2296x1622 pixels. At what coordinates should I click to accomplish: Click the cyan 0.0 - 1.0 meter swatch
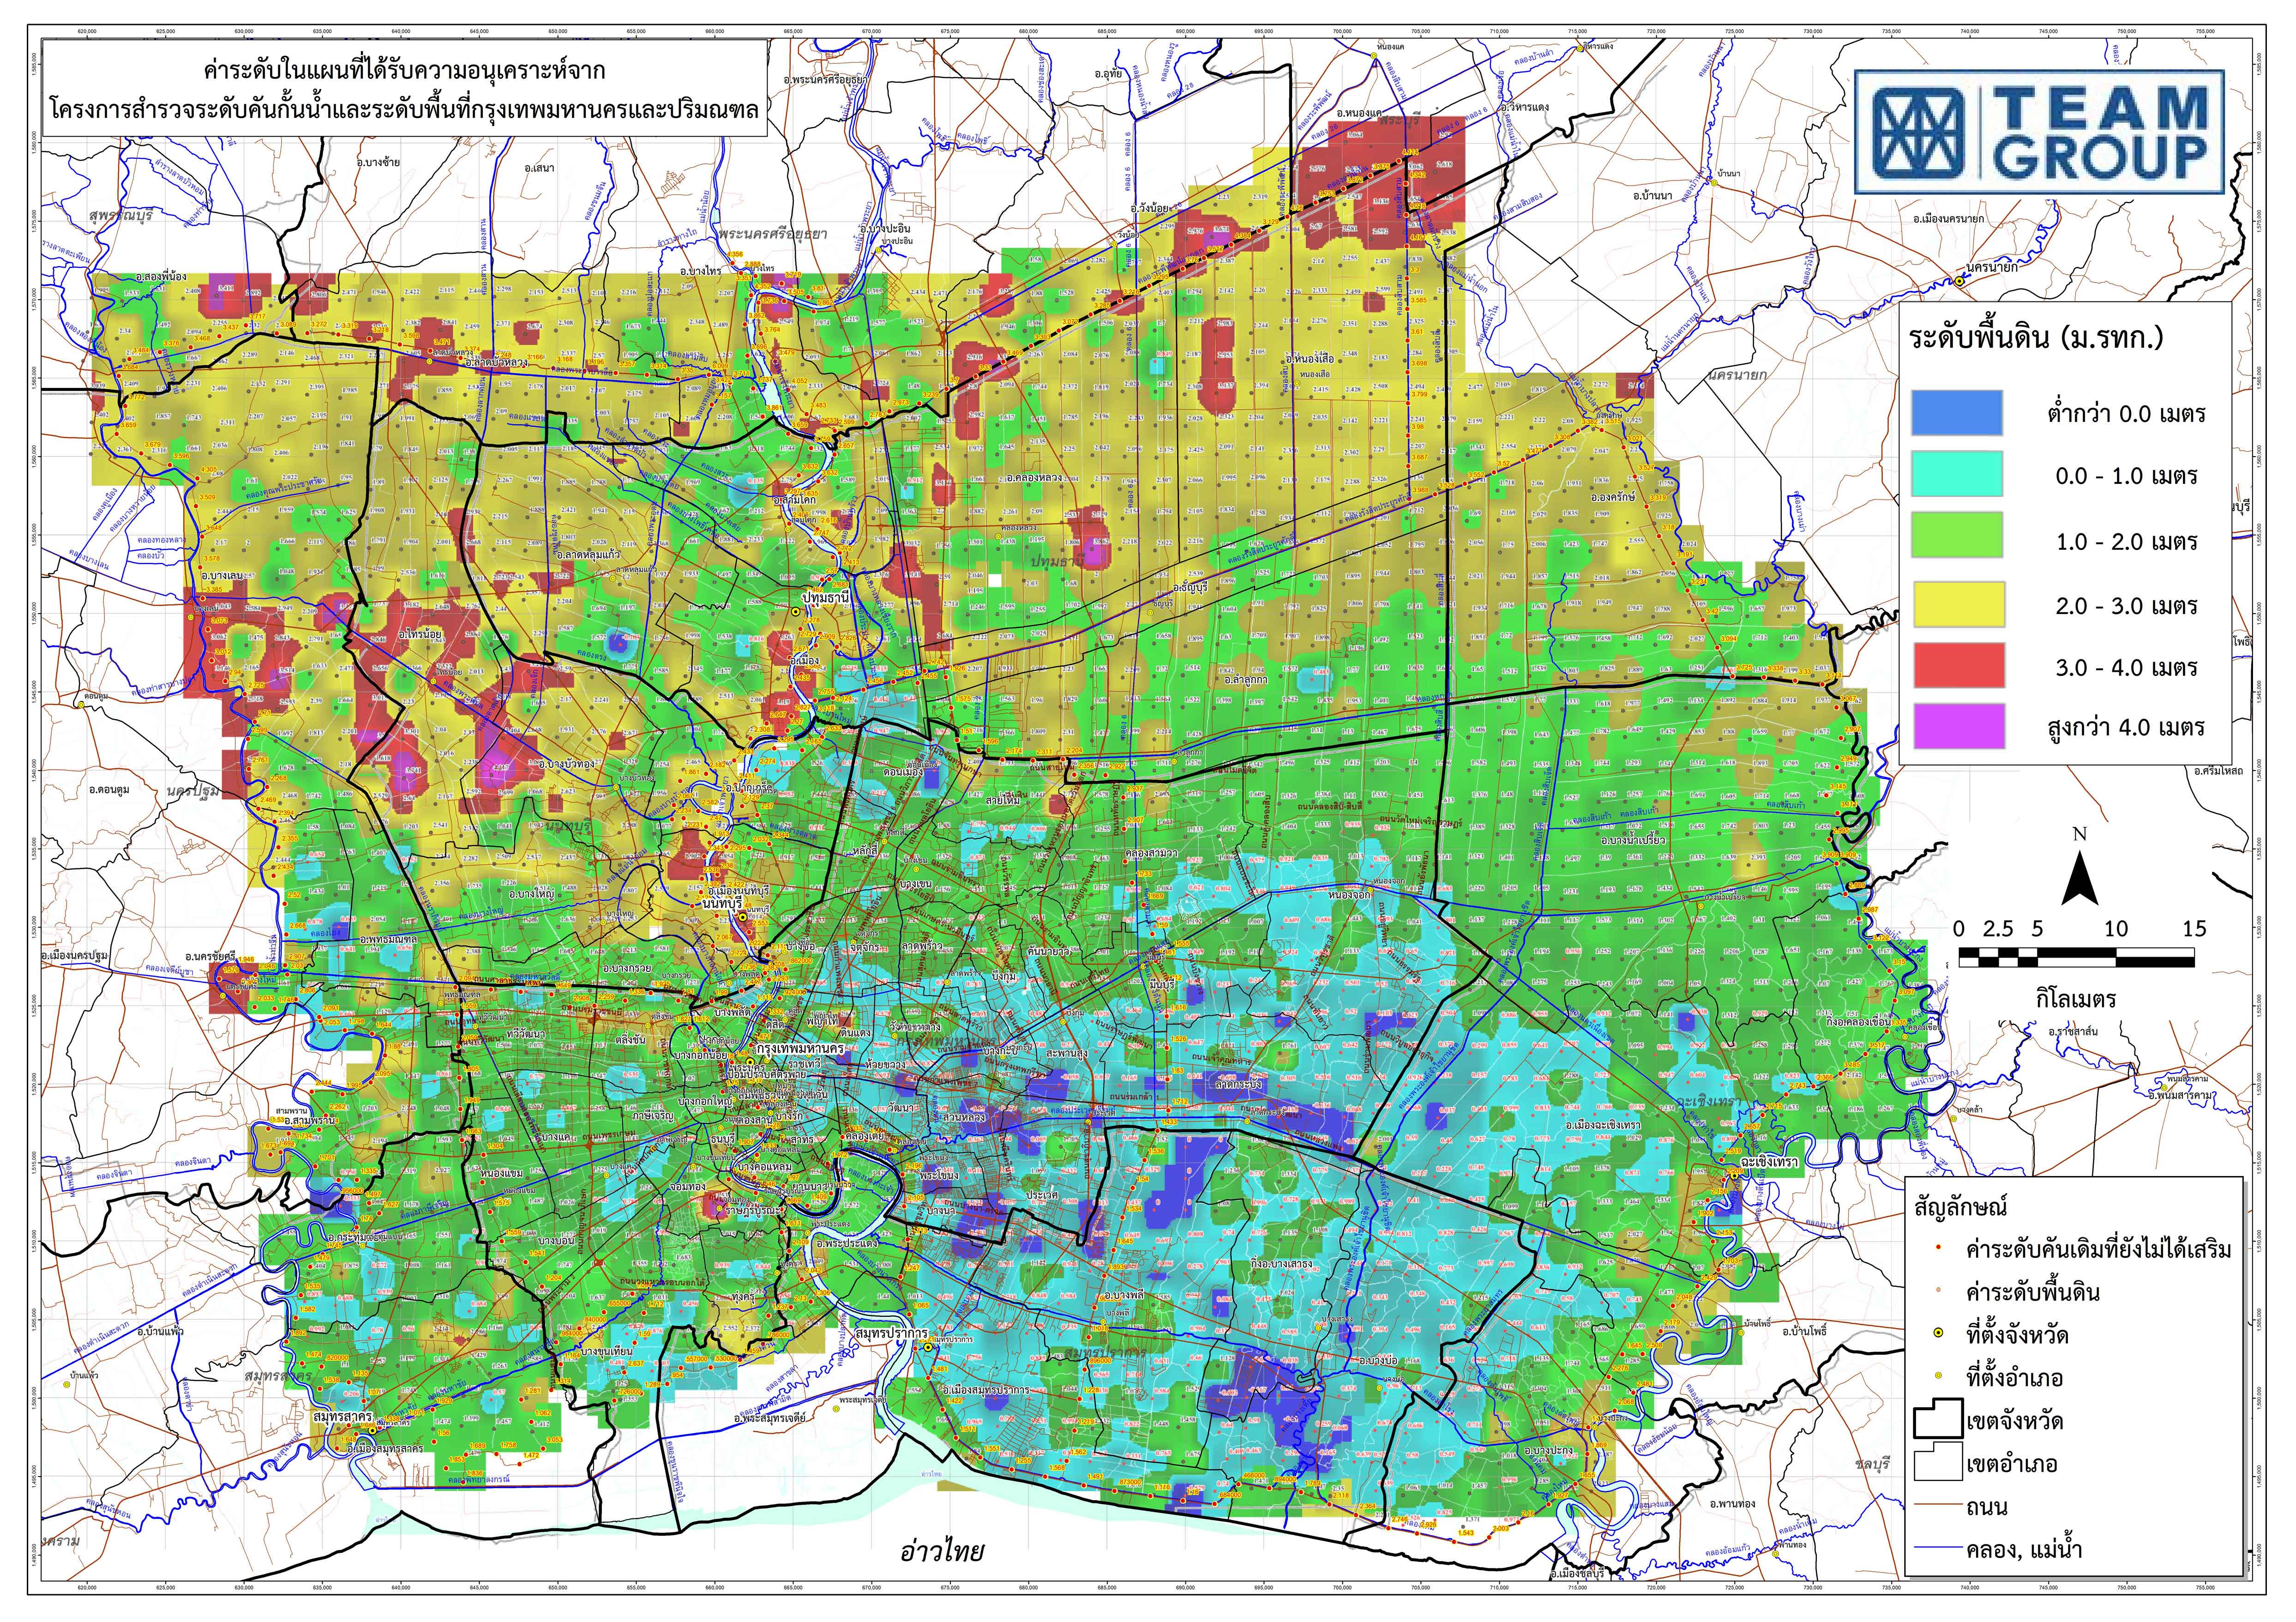point(1957,475)
